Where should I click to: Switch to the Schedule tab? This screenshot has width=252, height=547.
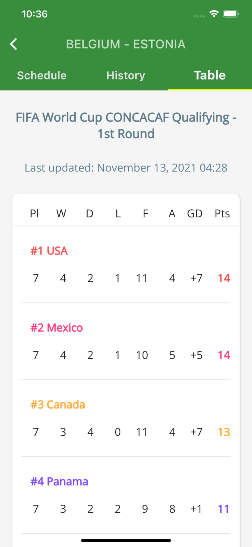point(41,75)
